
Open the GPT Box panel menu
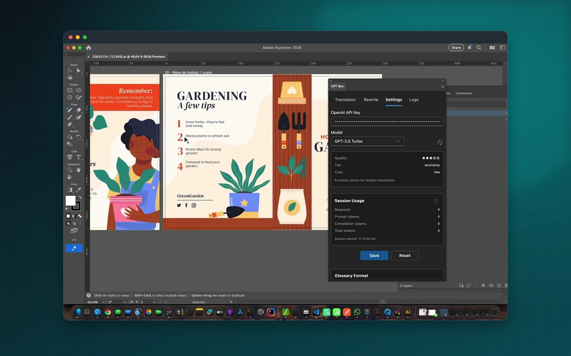443,87
